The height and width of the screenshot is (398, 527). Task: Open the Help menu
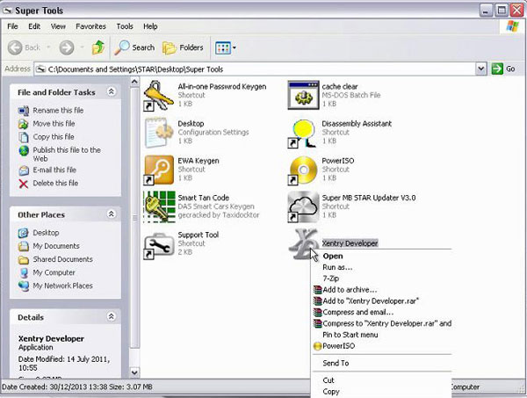pos(150,26)
